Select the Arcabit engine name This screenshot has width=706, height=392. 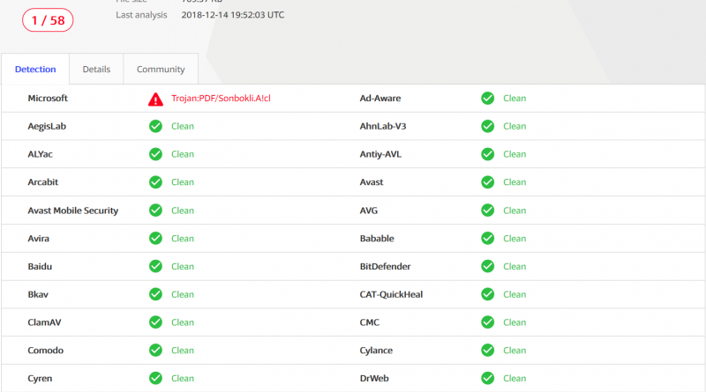[x=42, y=182]
